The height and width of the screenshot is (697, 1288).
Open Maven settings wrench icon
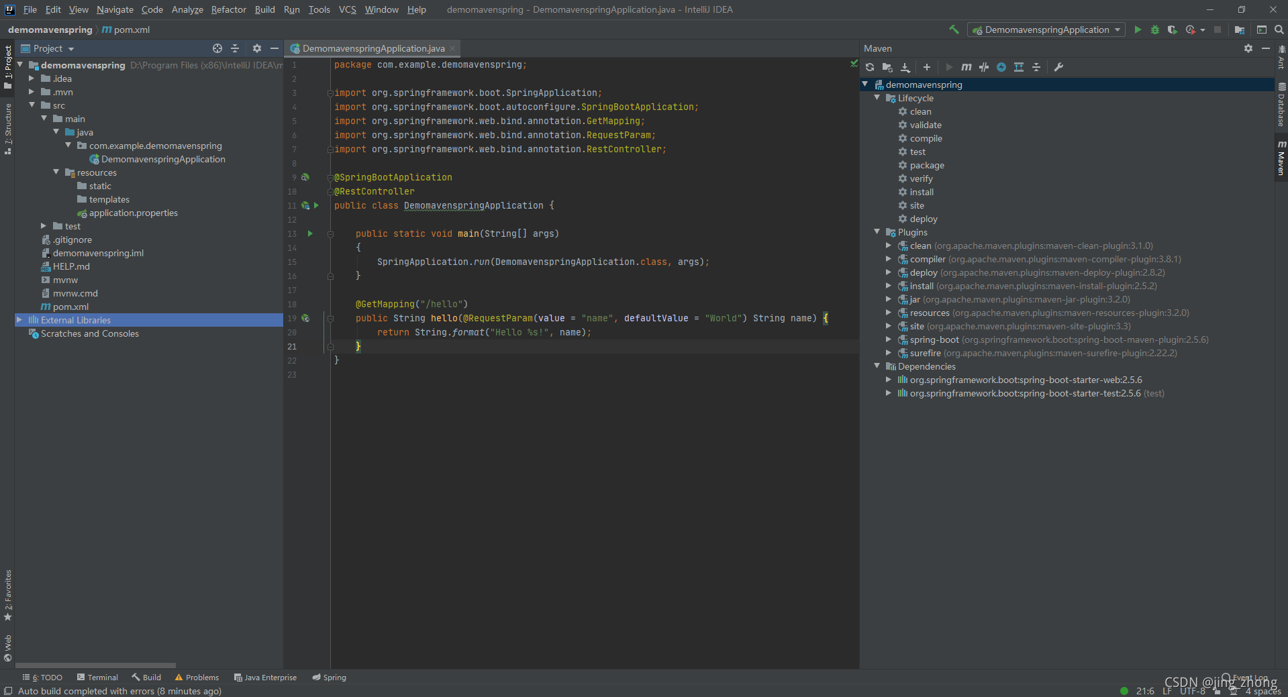(x=1058, y=67)
